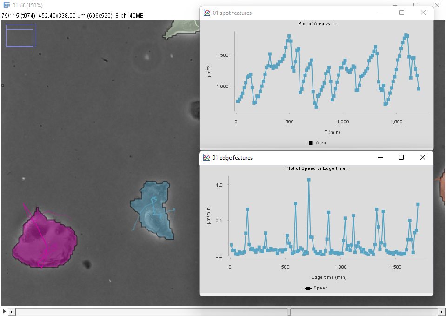Click the 'Plot of Area vs T.' title
The image size is (446, 316).
[x=316, y=24]
